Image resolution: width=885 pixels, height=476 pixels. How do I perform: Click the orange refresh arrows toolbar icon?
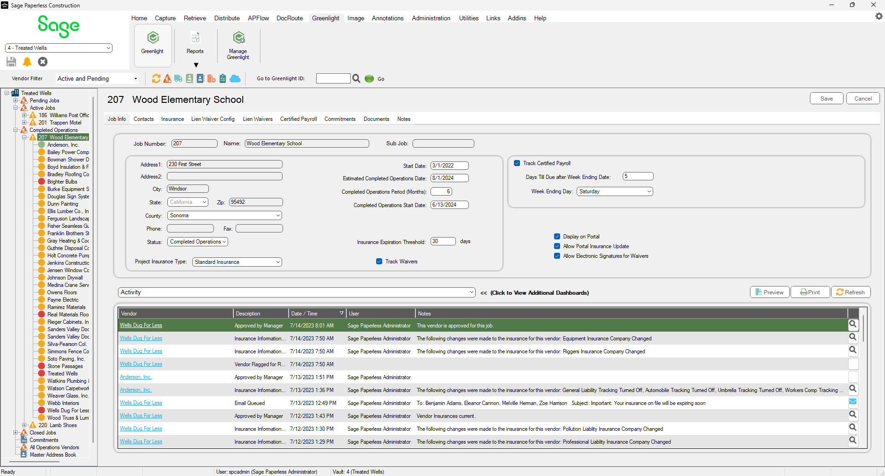tap(156, 78)
